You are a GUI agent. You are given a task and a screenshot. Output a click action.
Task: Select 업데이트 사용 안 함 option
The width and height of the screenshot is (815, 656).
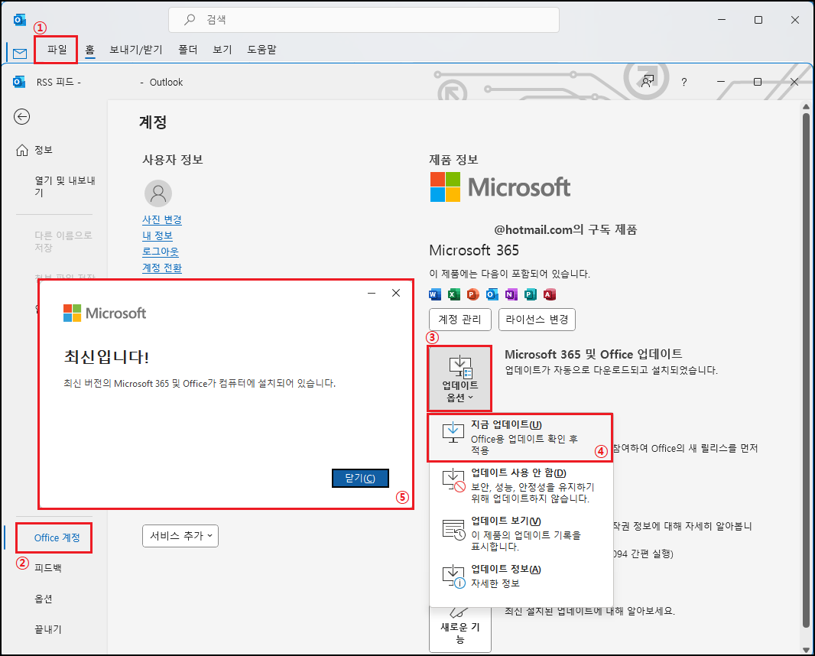click(521, 485)
